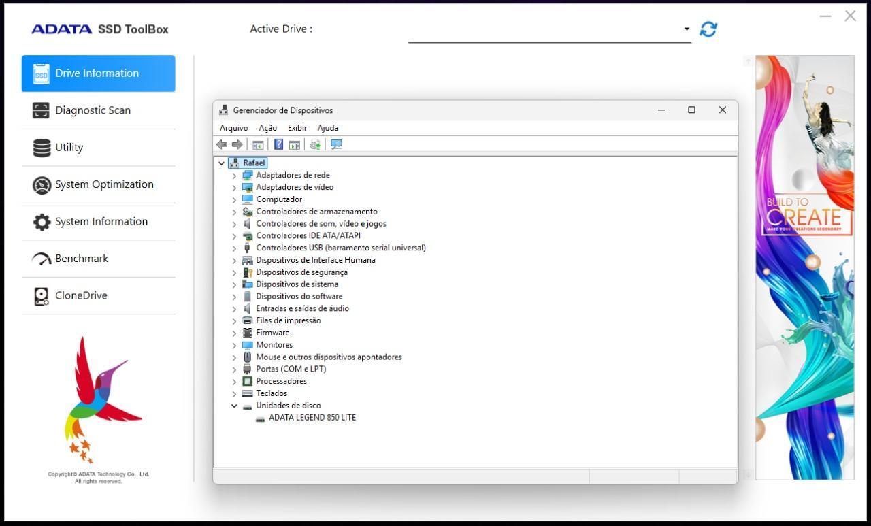The width and height of the screenshot is (871, 526).
Task: Close the ADATA SSD ToolBox window
Action: [851, 16]
